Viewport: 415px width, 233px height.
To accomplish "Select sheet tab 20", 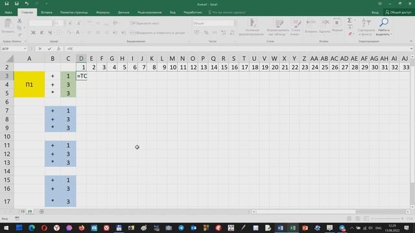I will [30, 212].
